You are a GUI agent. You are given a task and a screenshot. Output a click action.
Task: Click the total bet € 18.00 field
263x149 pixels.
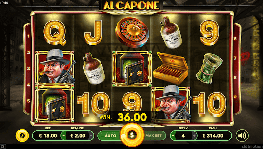(x=48, y=136)
